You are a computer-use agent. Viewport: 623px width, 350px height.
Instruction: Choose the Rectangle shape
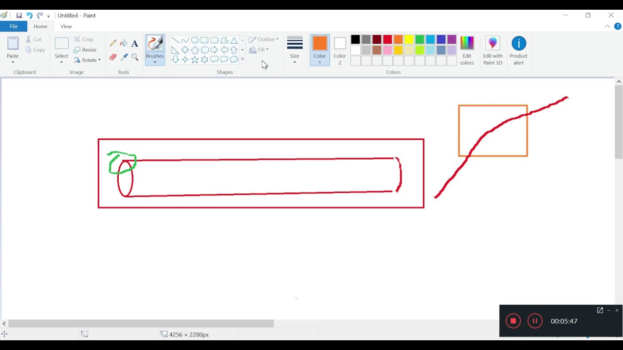click(x=204, y=40)
